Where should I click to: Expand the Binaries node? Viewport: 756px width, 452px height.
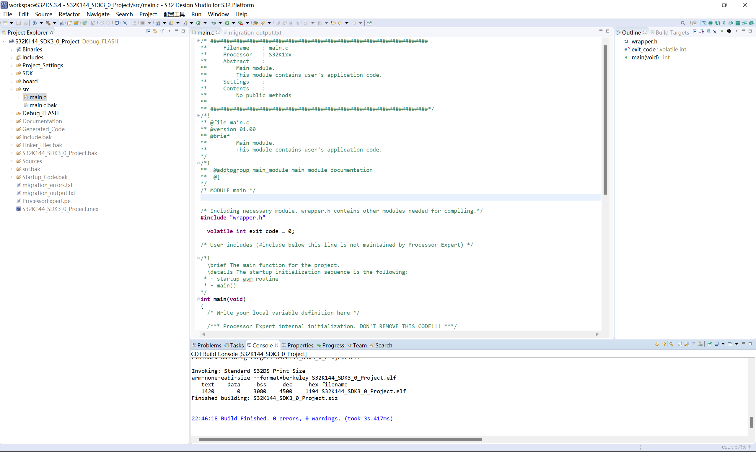(x=12, y=49)
